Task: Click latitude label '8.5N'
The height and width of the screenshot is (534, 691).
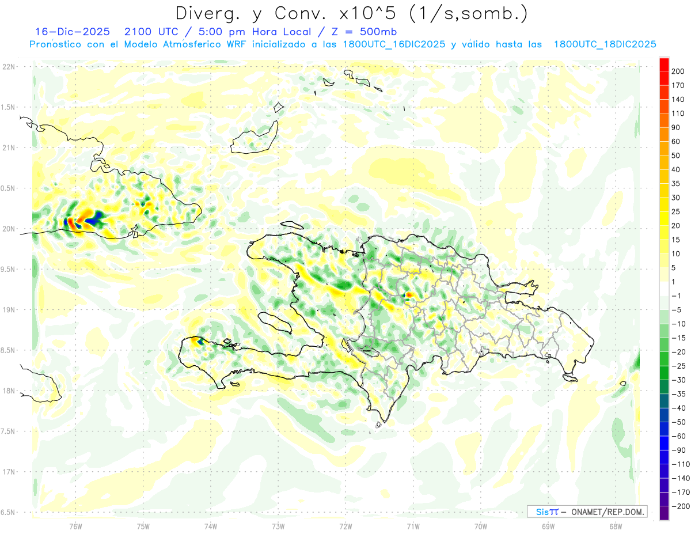Action: [x=8, y=350]
